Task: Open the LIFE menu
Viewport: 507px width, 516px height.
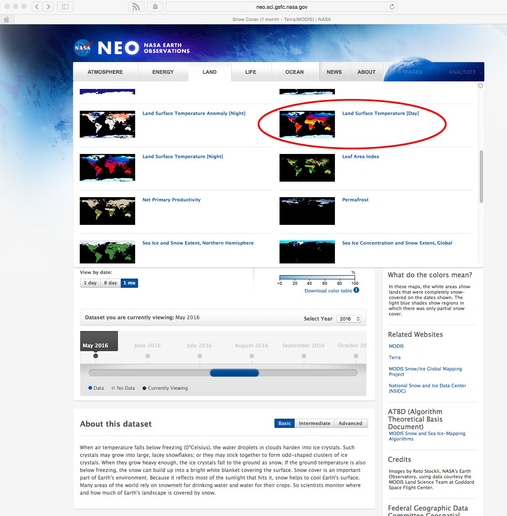Action: click(251, 72)
